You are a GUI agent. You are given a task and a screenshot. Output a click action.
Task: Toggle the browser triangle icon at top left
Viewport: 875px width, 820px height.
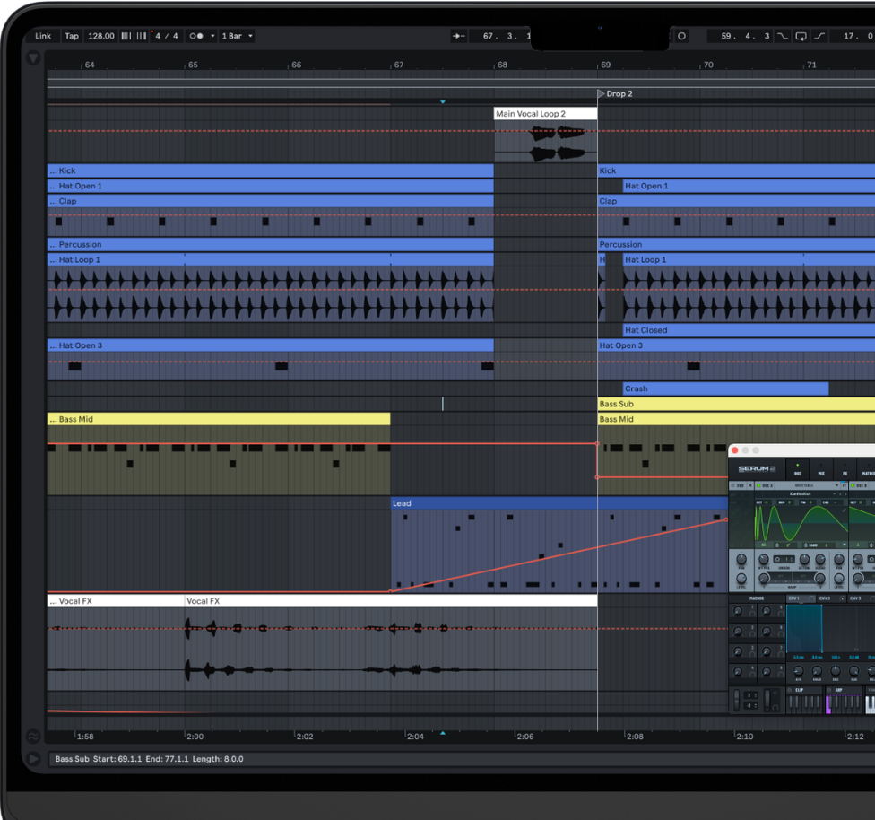tap(33, 58)
